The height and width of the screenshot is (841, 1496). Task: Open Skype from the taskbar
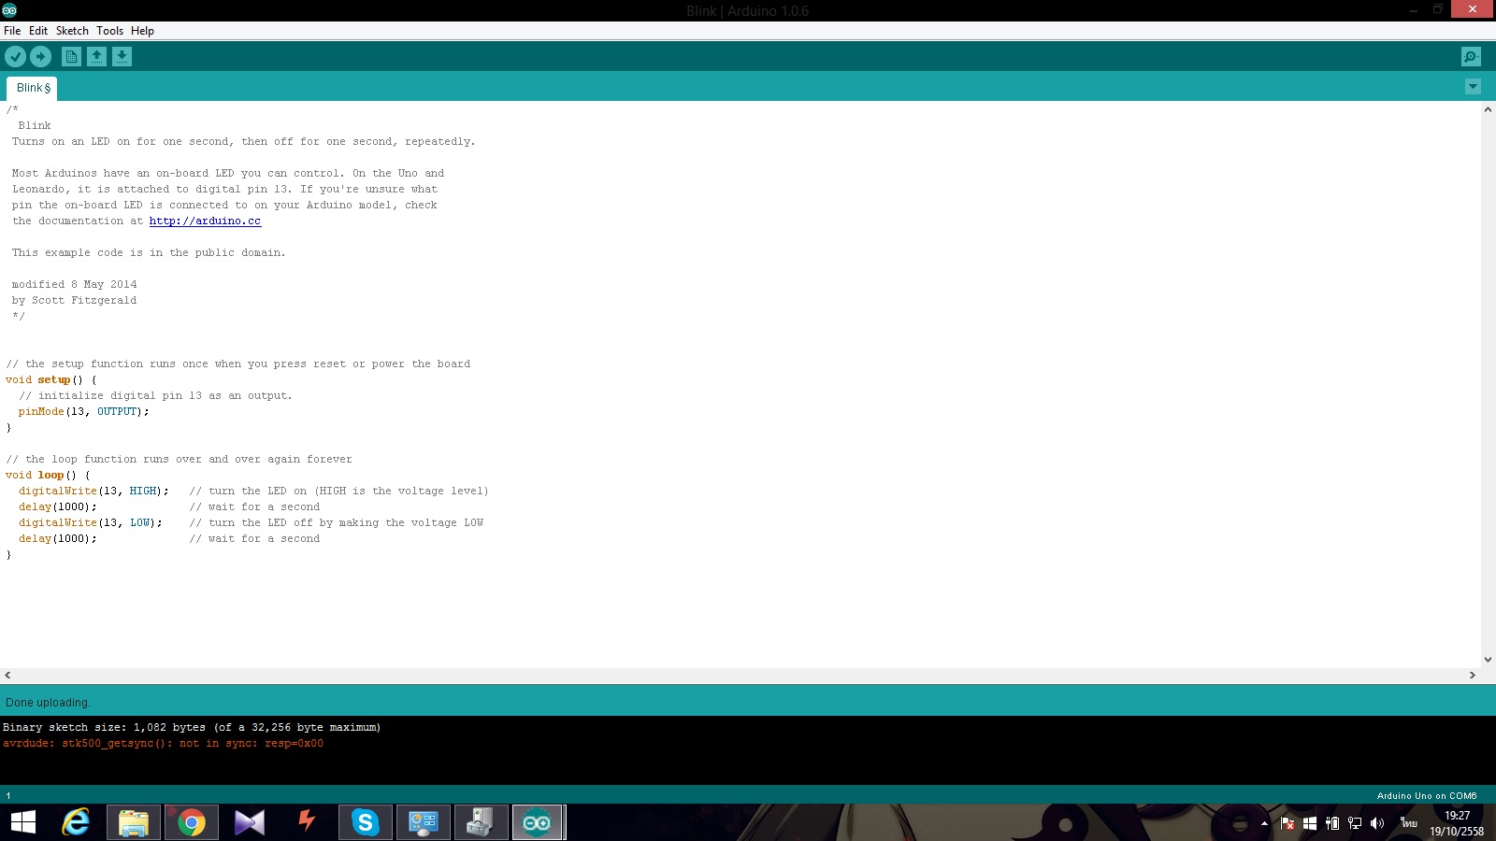coord(366,822)
